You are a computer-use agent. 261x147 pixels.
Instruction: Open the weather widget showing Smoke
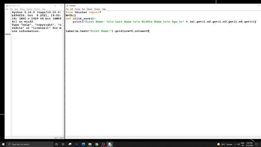(x=225, y=144)
